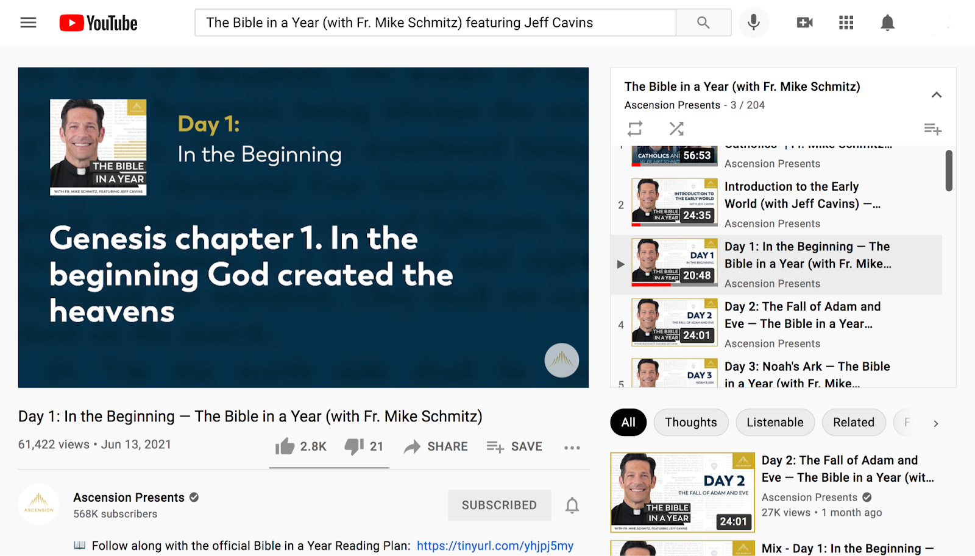Open recommended Day 2 video thumbnail
Image resolution: width=975 pixels, height=556 pixels.
point(682,492)
